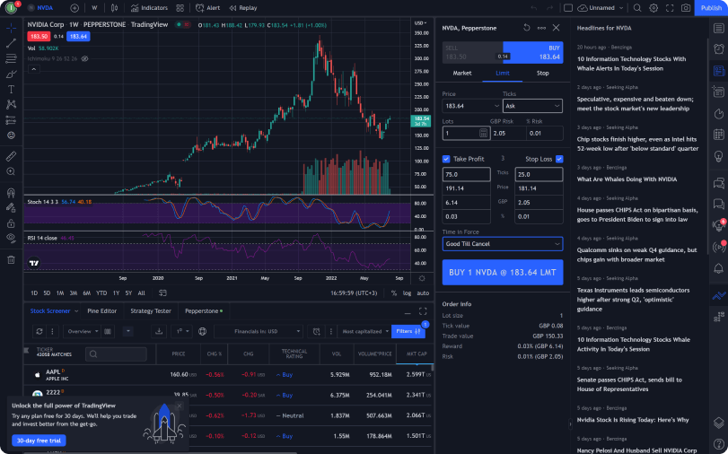The height and width of the screenshot is (454, 728).
Task: Open the ideas lightbulb in right sidebar
Action: click(x=719, y=156)
